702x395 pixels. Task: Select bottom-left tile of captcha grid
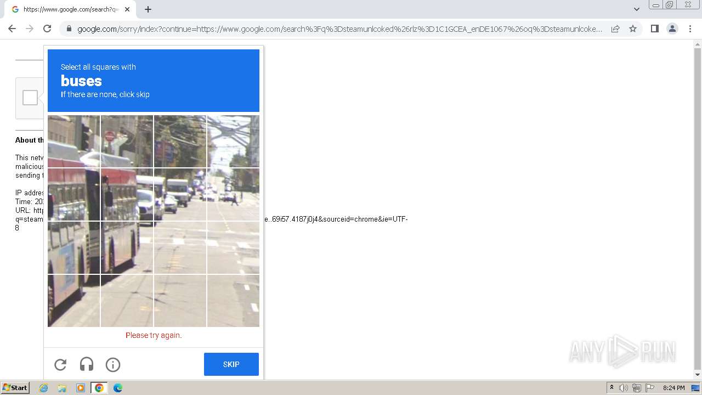[74, 301]
